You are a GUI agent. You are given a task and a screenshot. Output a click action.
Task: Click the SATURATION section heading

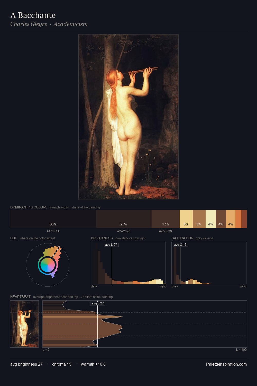coord(182,238)
